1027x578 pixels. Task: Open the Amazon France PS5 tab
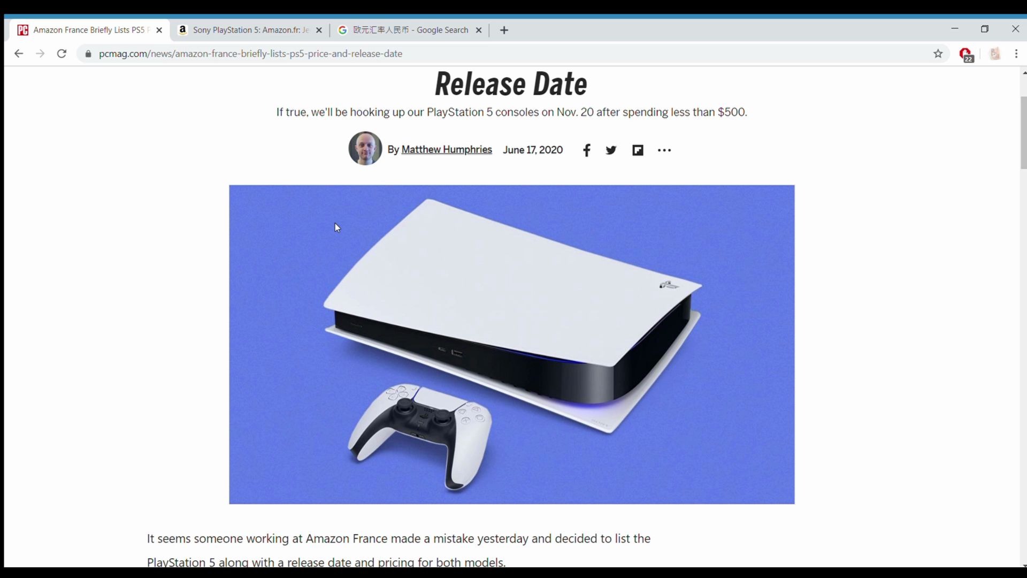click(250, 29)
